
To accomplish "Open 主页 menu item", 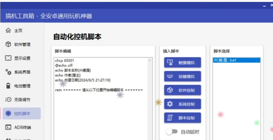I will click(22, 30).
